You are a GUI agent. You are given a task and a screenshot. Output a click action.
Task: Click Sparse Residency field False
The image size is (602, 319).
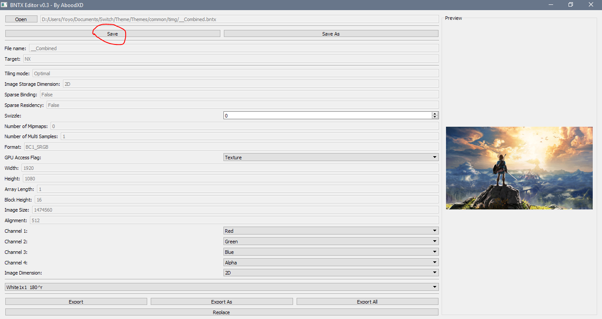243,105
